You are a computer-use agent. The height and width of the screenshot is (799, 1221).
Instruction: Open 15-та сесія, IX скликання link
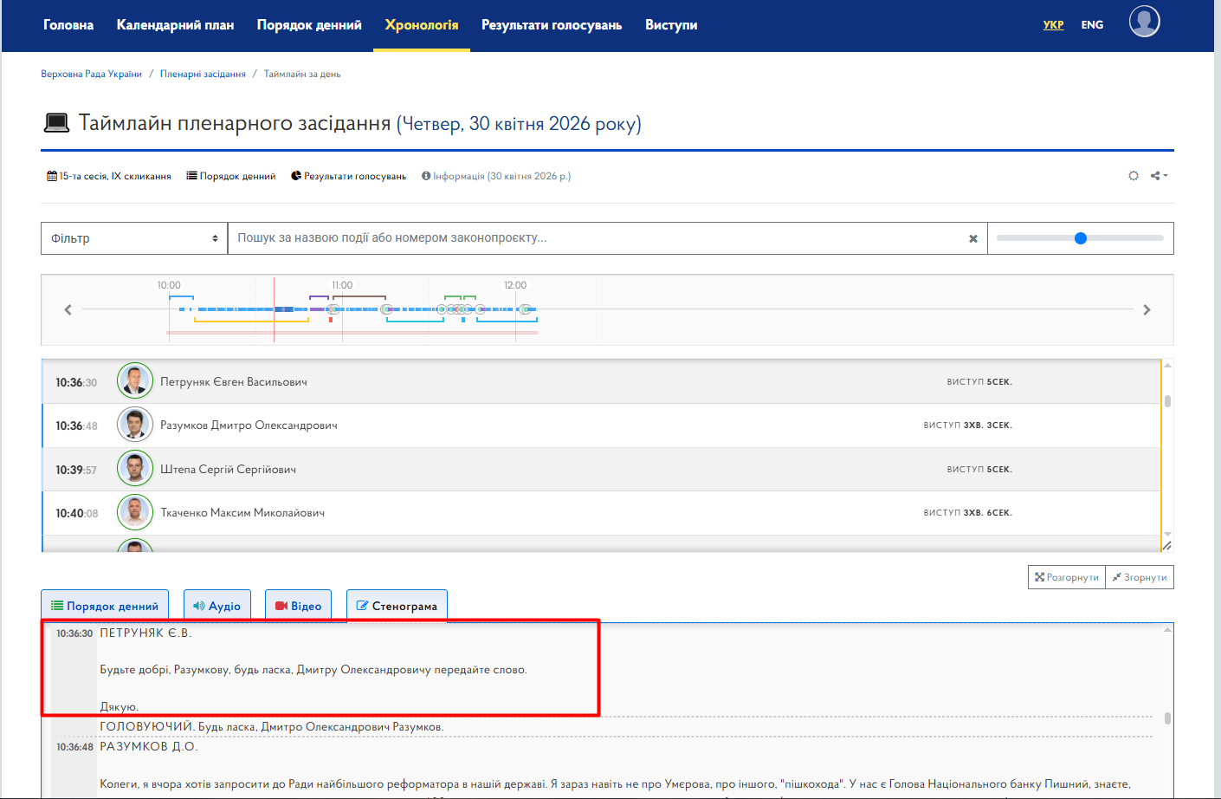pyautogui.click(x=109, y=176)
